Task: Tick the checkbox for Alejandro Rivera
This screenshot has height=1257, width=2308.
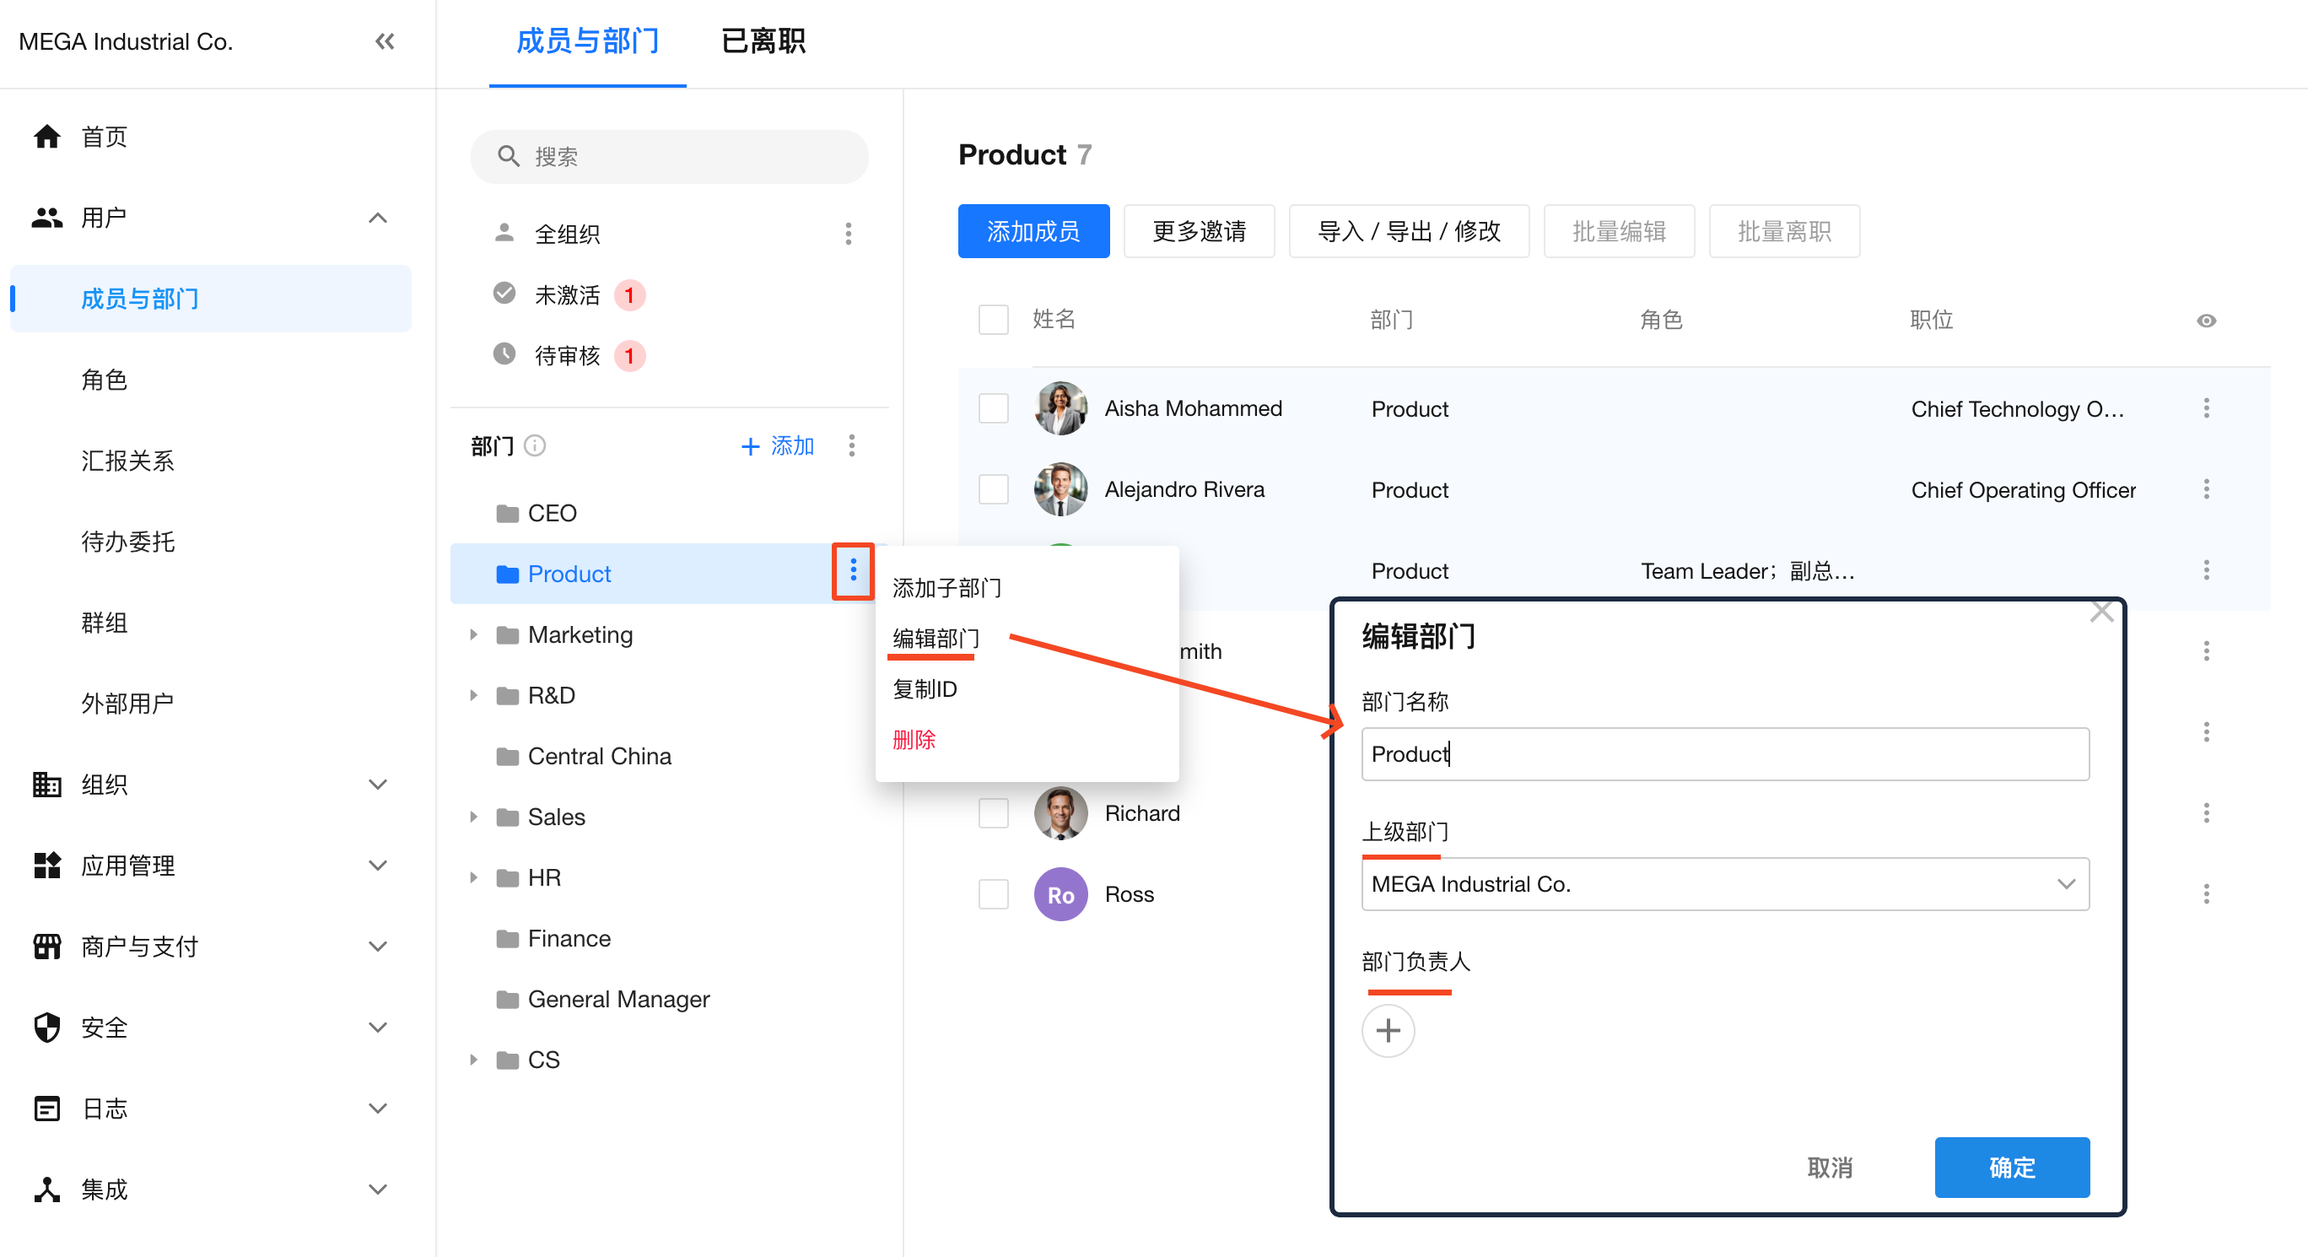Action: tap(993, 489)
